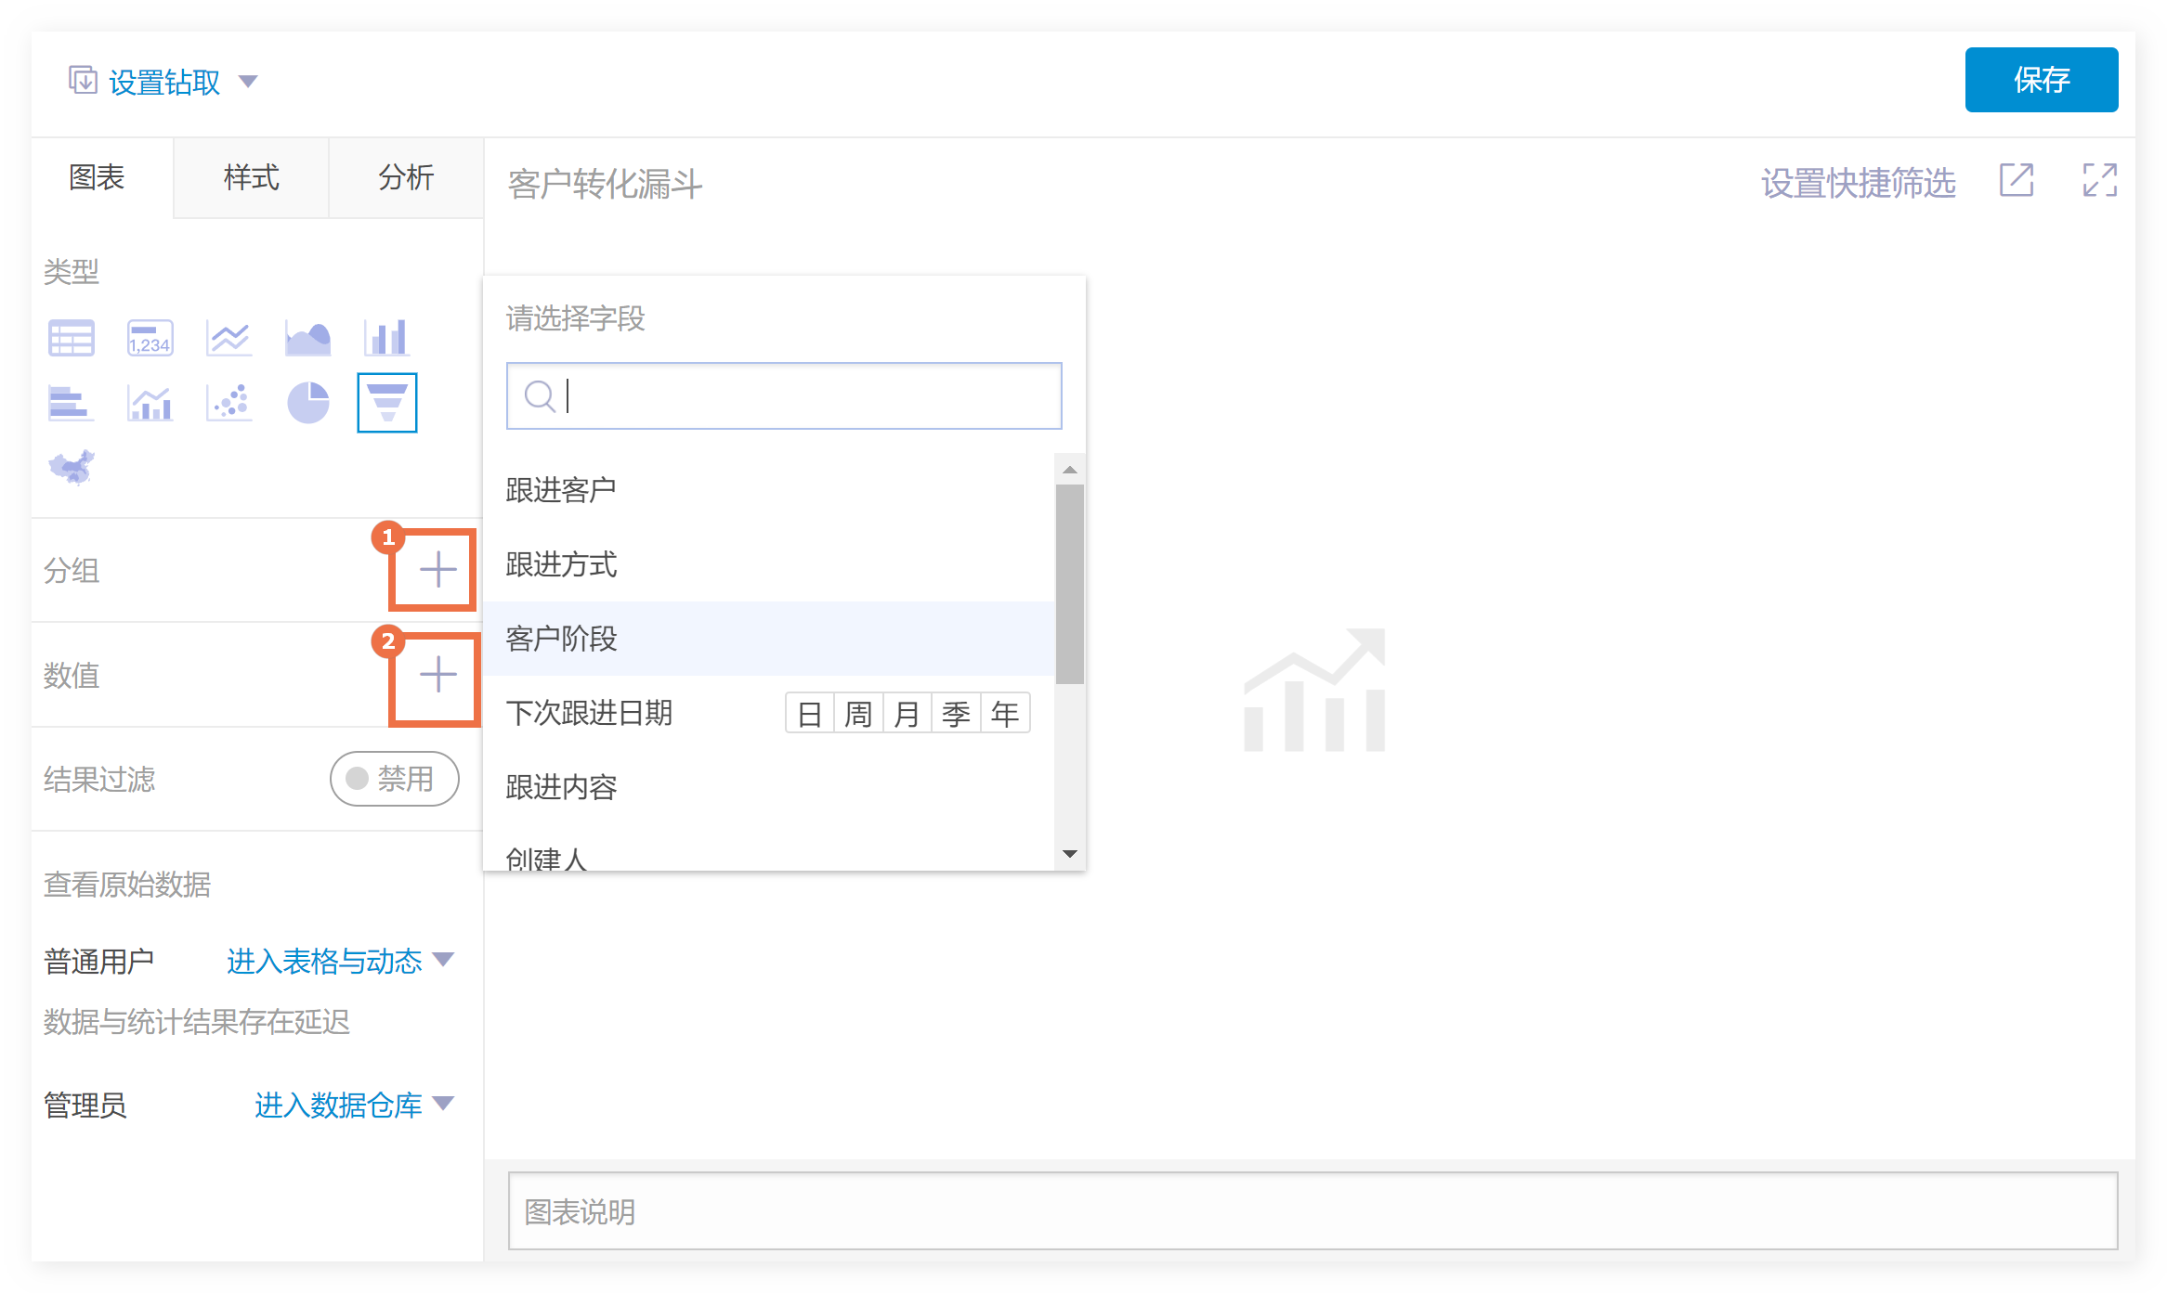Click the field list scrollbar down arrow
2167x1293 pixels.
pos(1069,854)
